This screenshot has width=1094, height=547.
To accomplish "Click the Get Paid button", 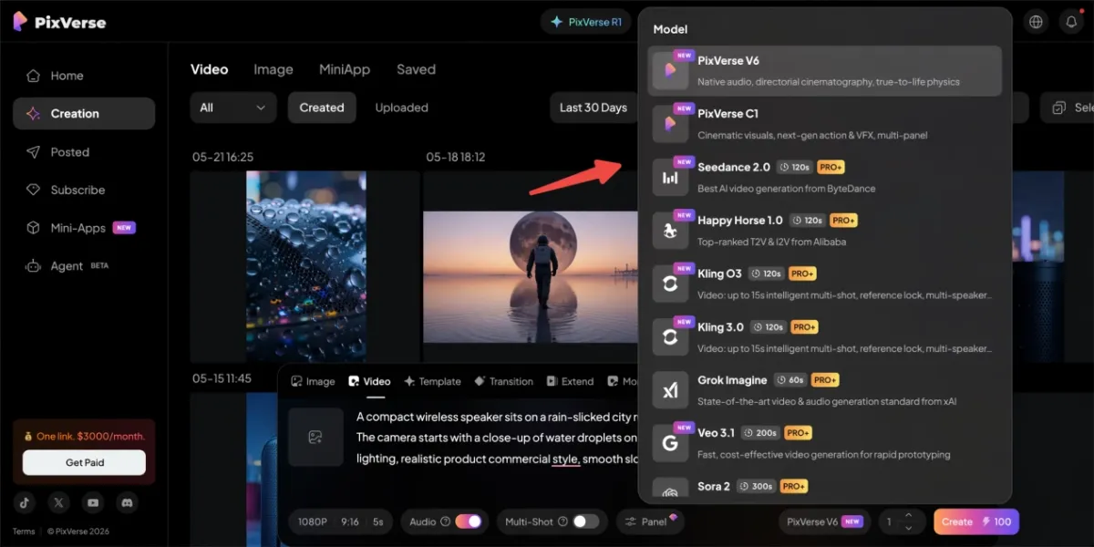I will [x=84, y=462].
